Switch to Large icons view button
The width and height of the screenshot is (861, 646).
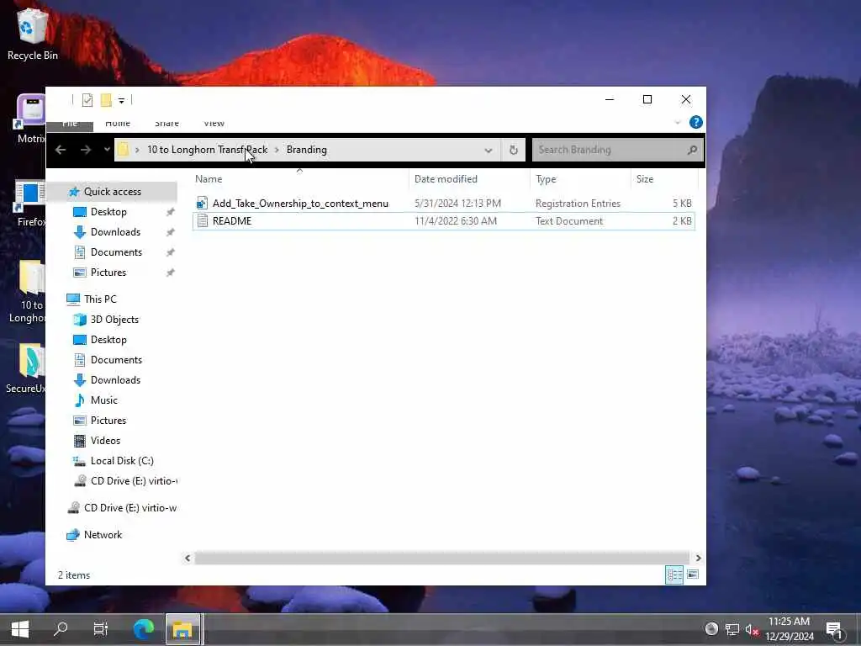[x=693, y=575]
